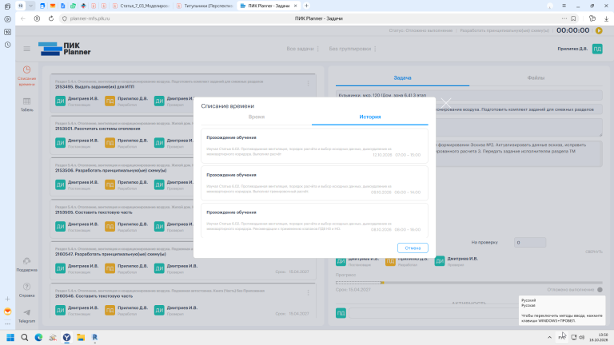Bookmark the page using the bookmark icon
Screen dimensions: 614x345
(573, 18)
